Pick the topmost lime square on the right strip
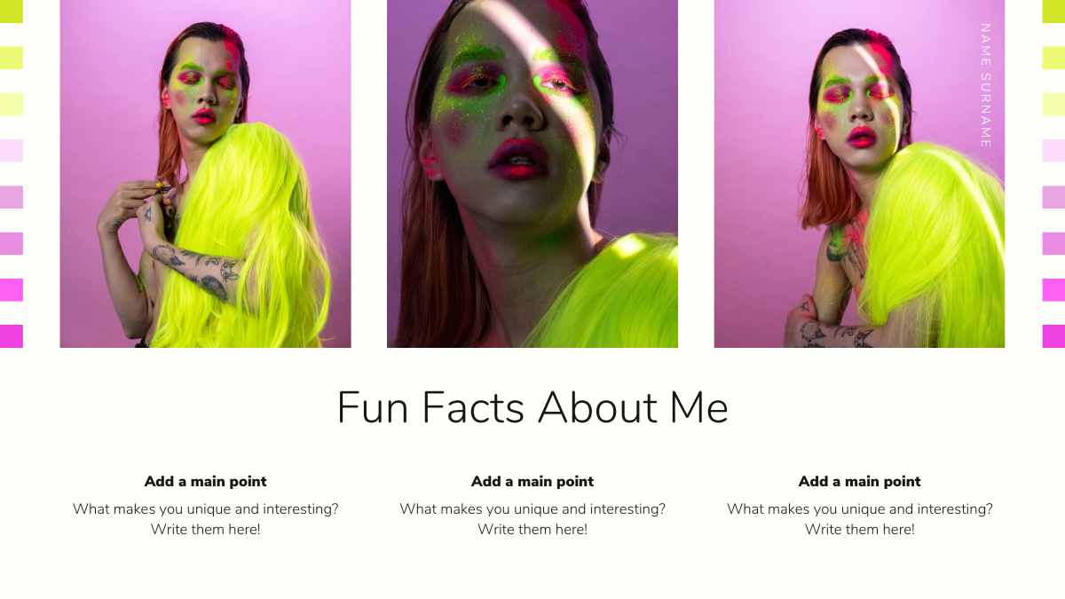Image resolution: width=1065 pixels, height=599 pixels. tap(1053, 12)
